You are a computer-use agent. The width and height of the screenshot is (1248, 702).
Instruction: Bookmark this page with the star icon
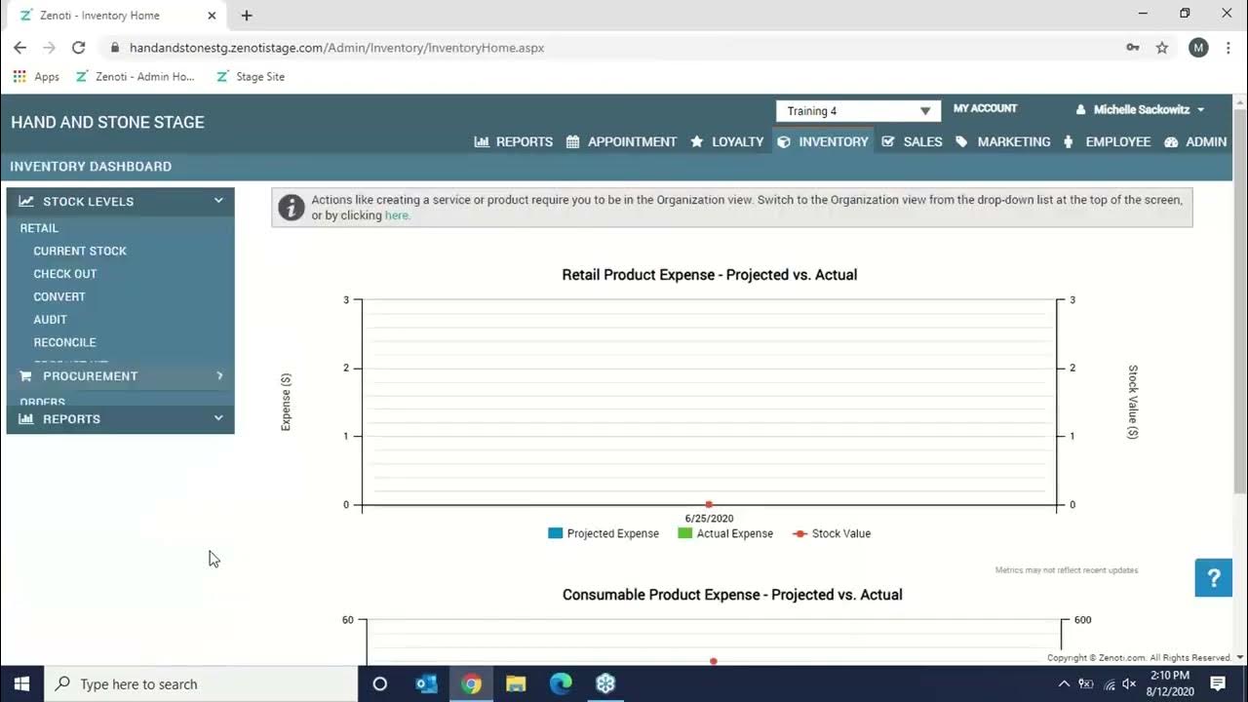pyautogui.click(x=1162, y=47)
